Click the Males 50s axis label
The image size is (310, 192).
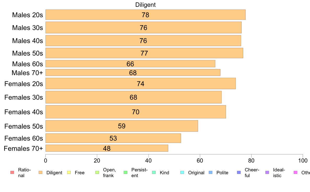pyautogui.click(x=27, y=53)
